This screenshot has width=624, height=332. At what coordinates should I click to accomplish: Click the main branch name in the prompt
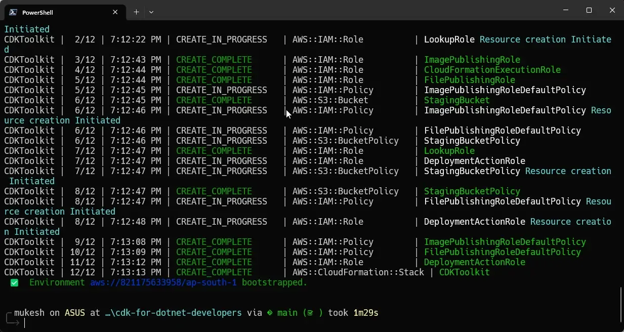(287, 312)
